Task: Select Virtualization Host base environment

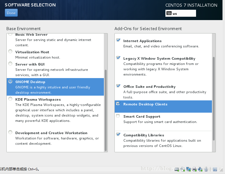Action: click(x=10, y=52)
